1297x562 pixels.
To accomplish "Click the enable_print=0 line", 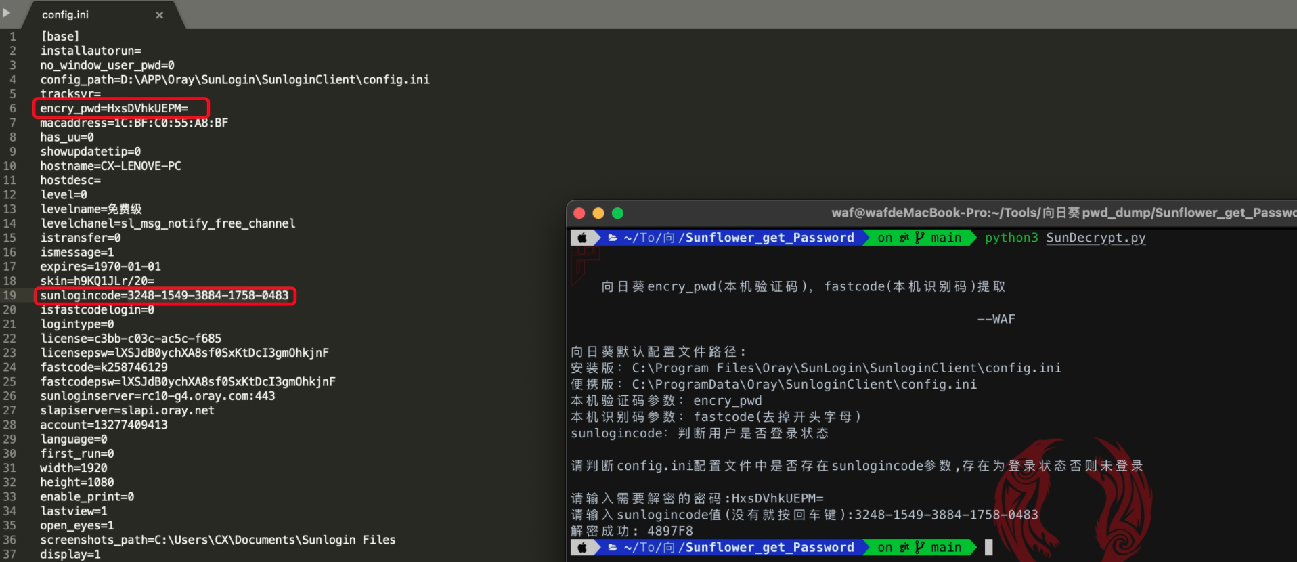I will [87, 497].
